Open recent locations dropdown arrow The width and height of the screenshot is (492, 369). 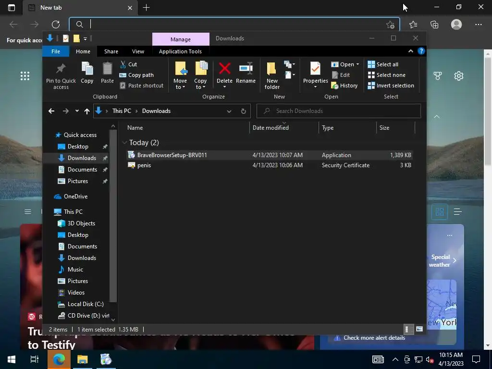coord(77,111)
